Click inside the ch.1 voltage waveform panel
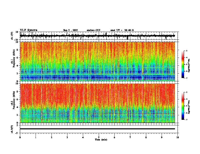This screenshot has height=154, width=200. 99,36
